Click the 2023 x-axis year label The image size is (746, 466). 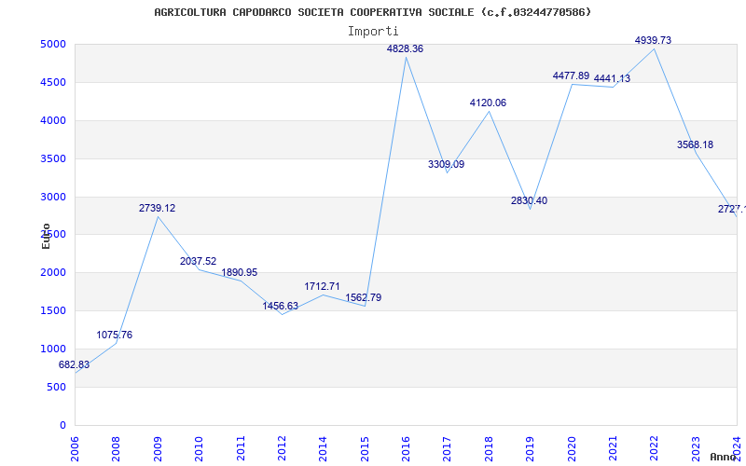click(696, 448)
